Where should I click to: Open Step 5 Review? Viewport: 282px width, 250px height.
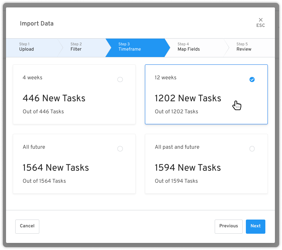(x=250, y=48)
